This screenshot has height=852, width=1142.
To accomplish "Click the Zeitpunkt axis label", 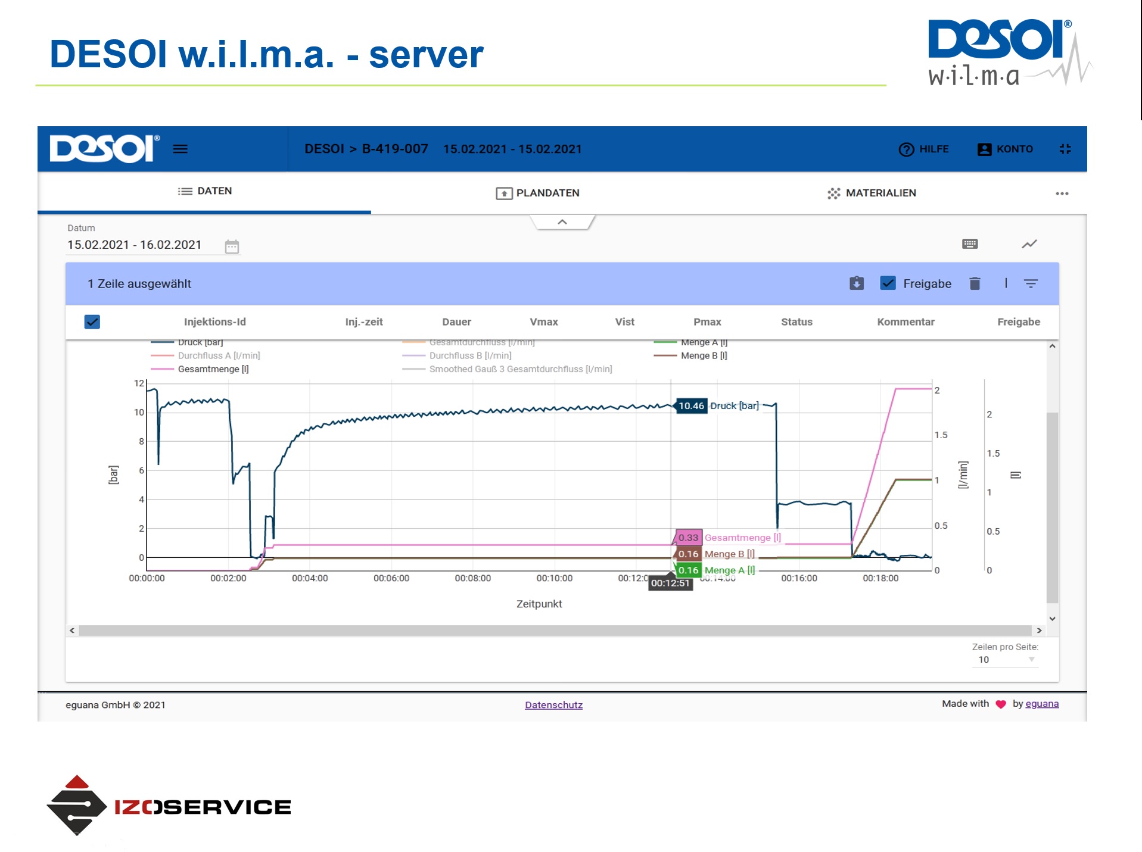I will [x=539, y=604].
